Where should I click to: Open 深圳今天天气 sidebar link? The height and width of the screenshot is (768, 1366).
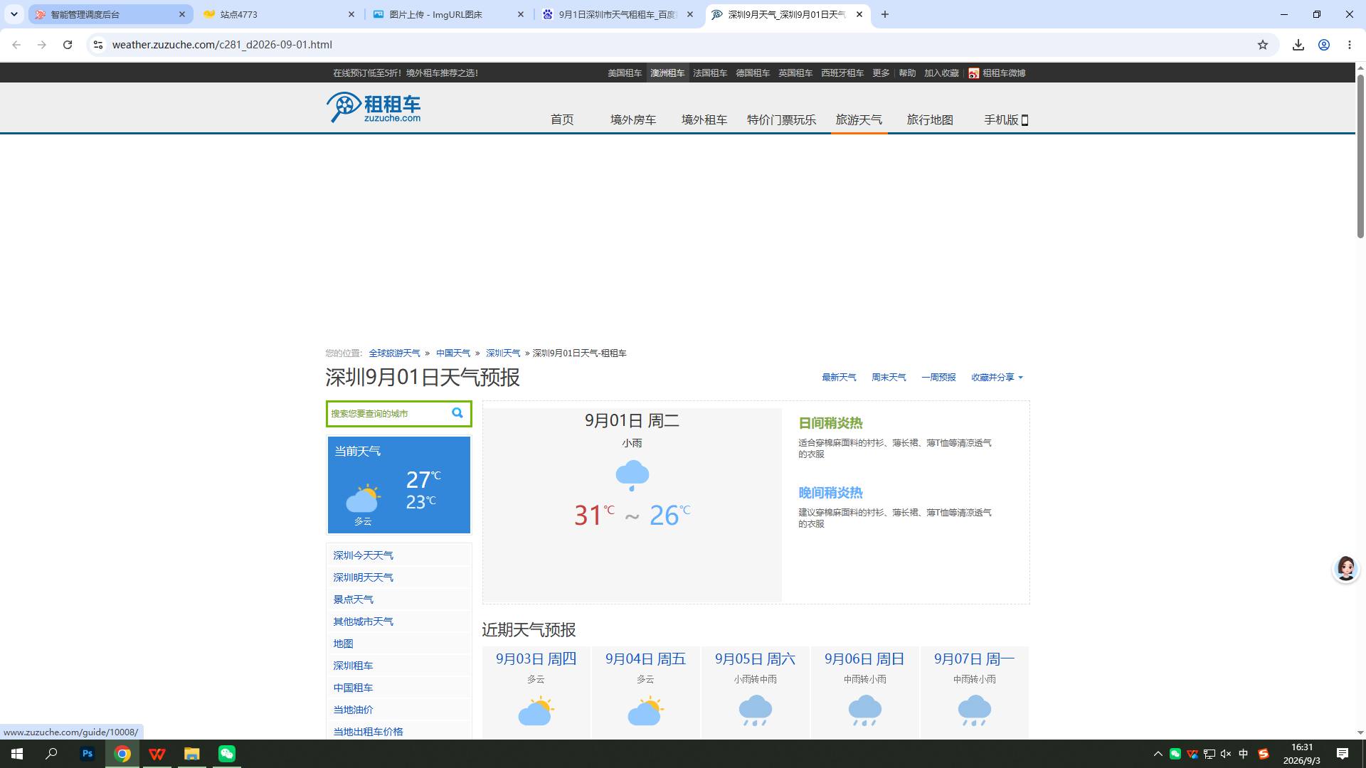(363, 555)
